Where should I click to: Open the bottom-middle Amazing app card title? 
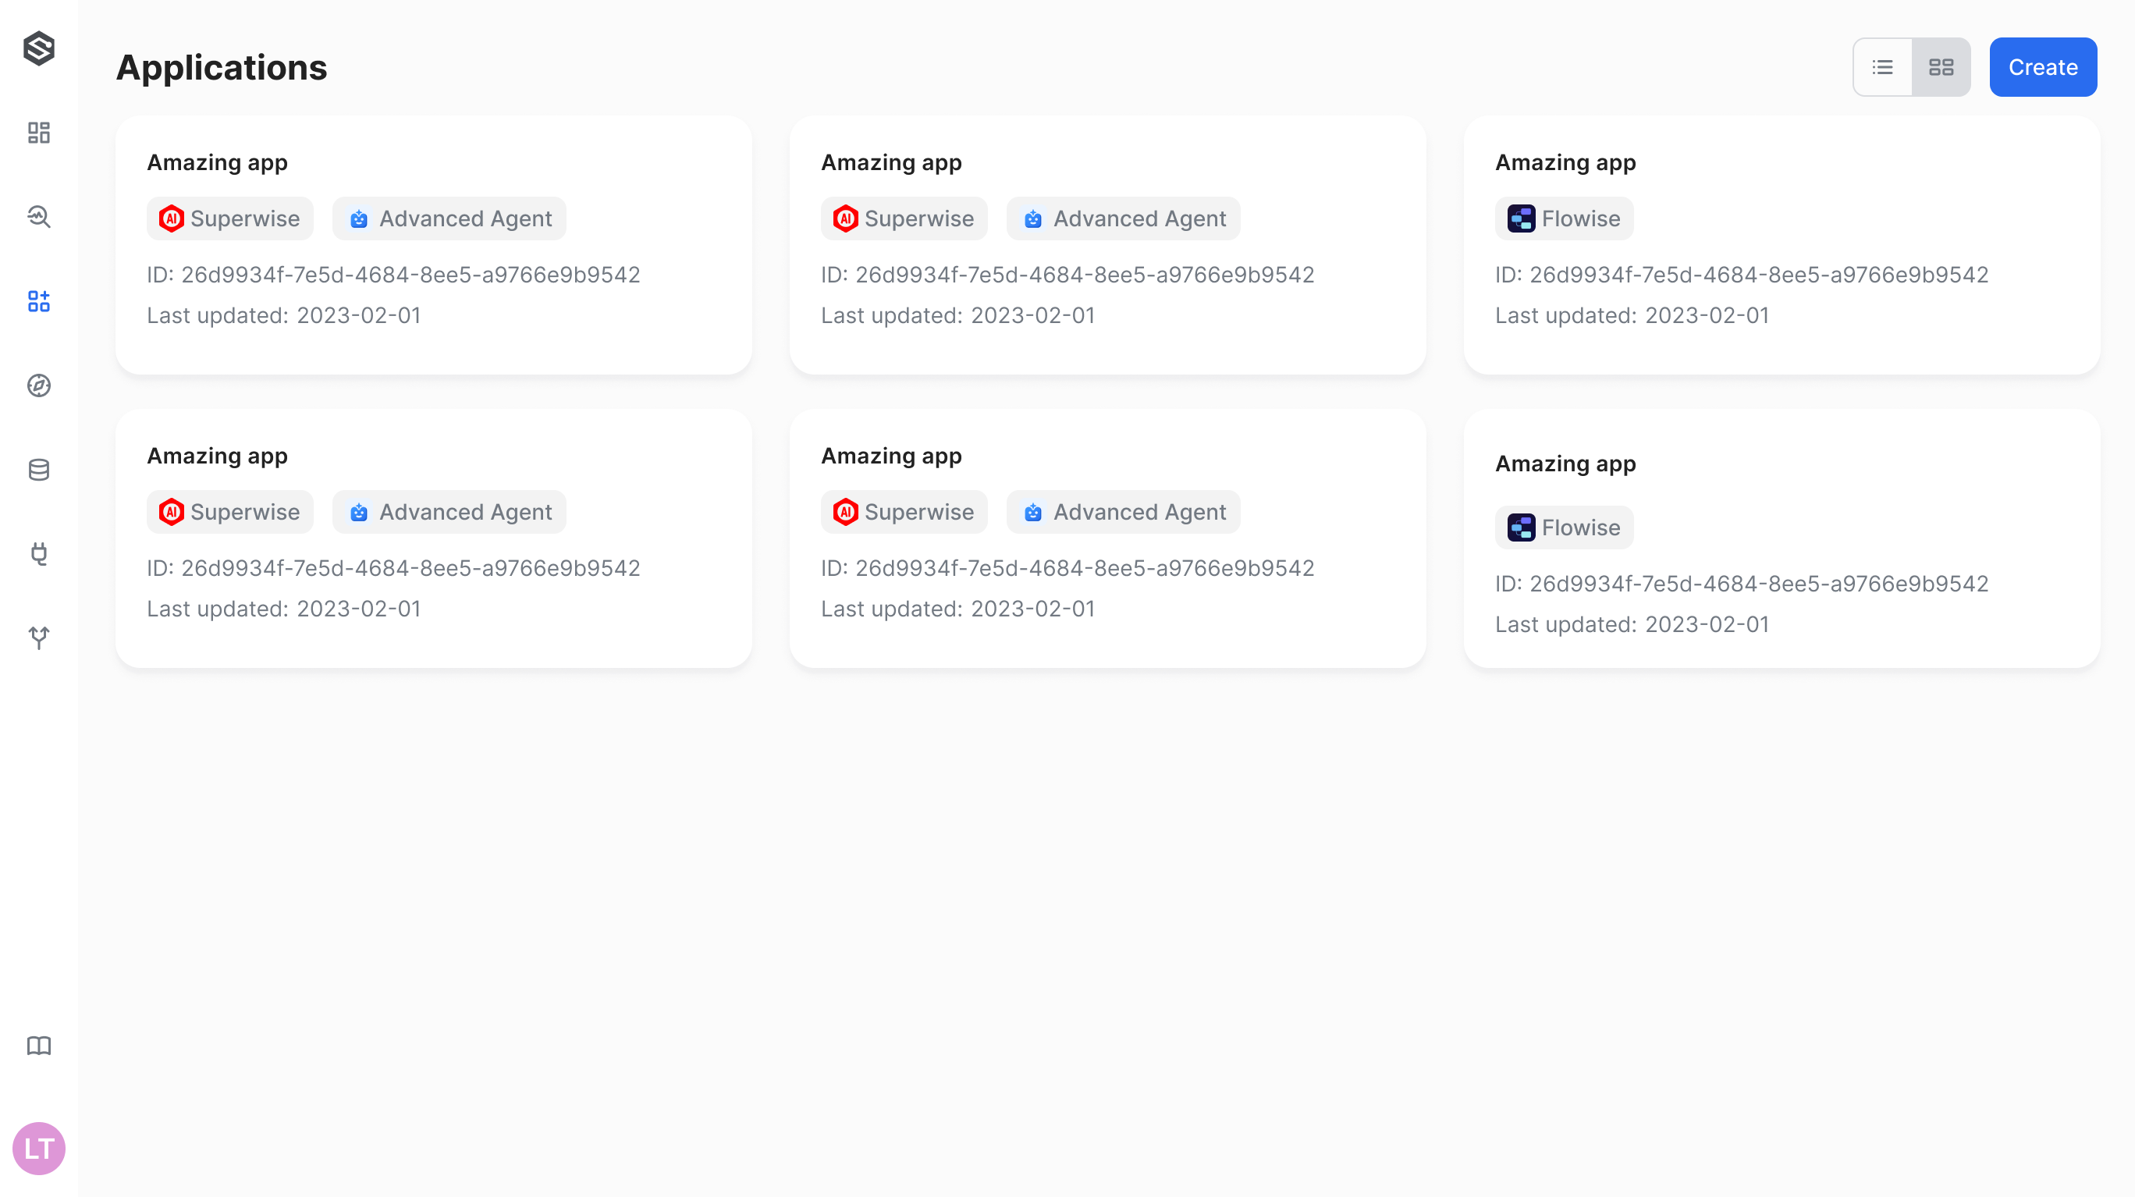pyautogui.click(x=892, y=456)
